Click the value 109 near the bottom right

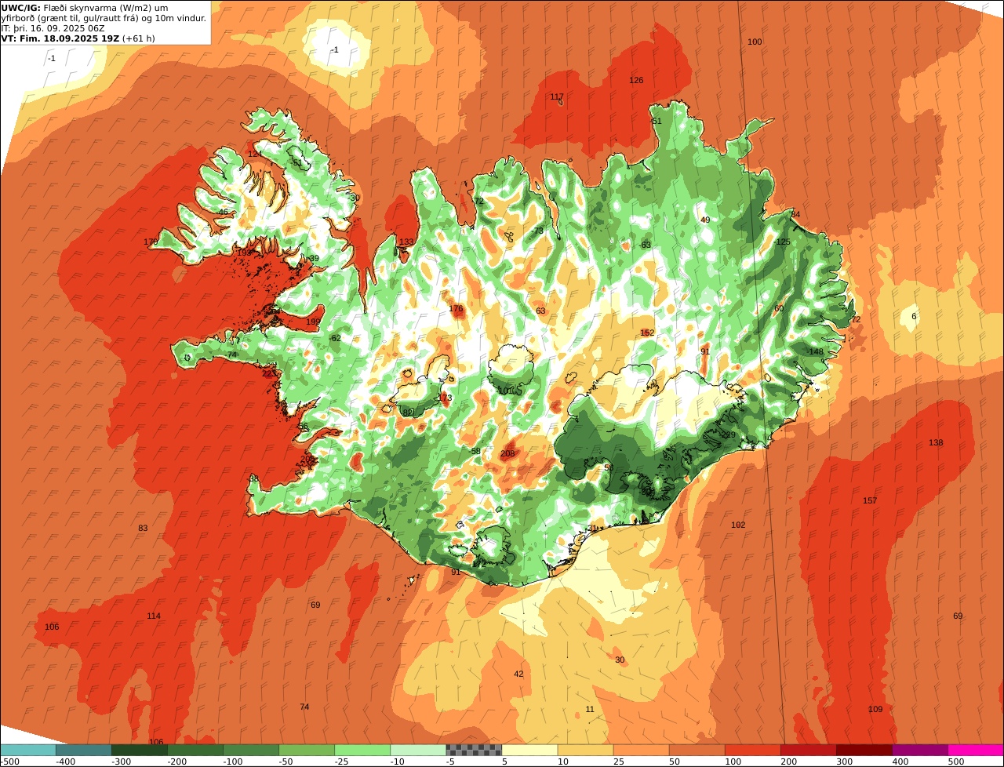pos(875,710)
